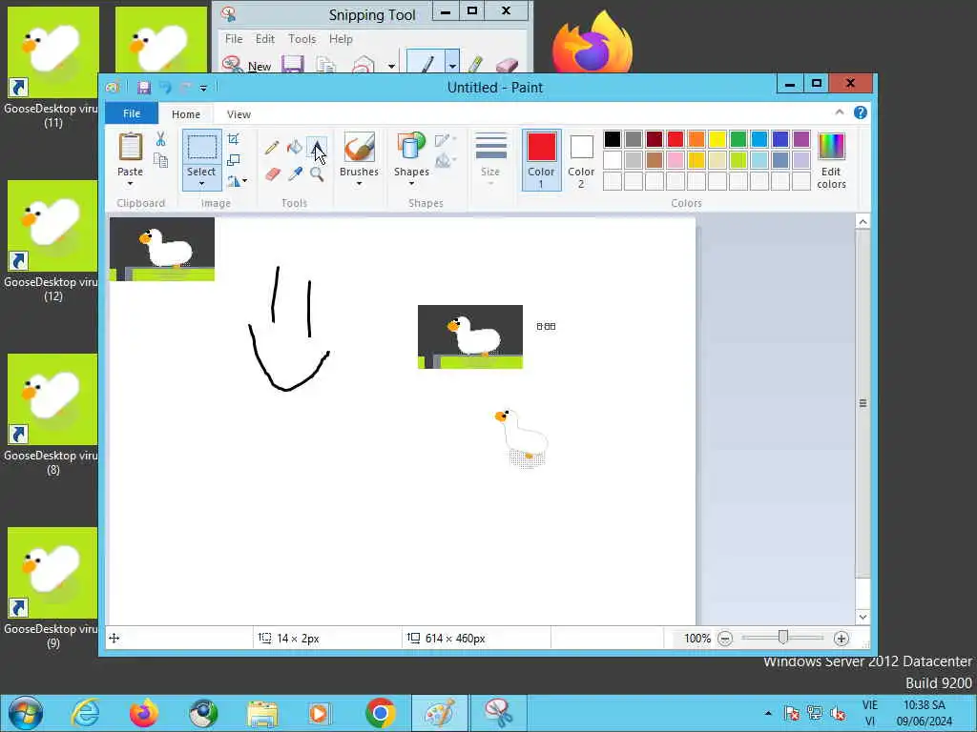Open Internet Explorer from the taskbar
This screenshot has width=977, height=732.
coord(85,713)
